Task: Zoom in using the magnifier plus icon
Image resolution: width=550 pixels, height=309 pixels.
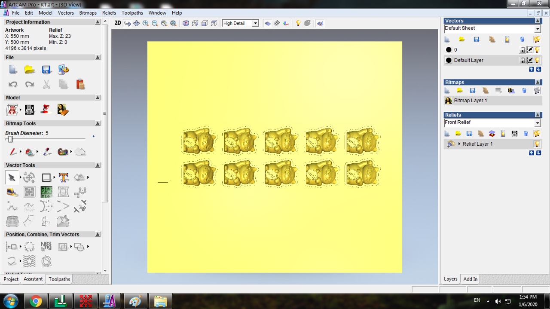Action: click(146, 23)
